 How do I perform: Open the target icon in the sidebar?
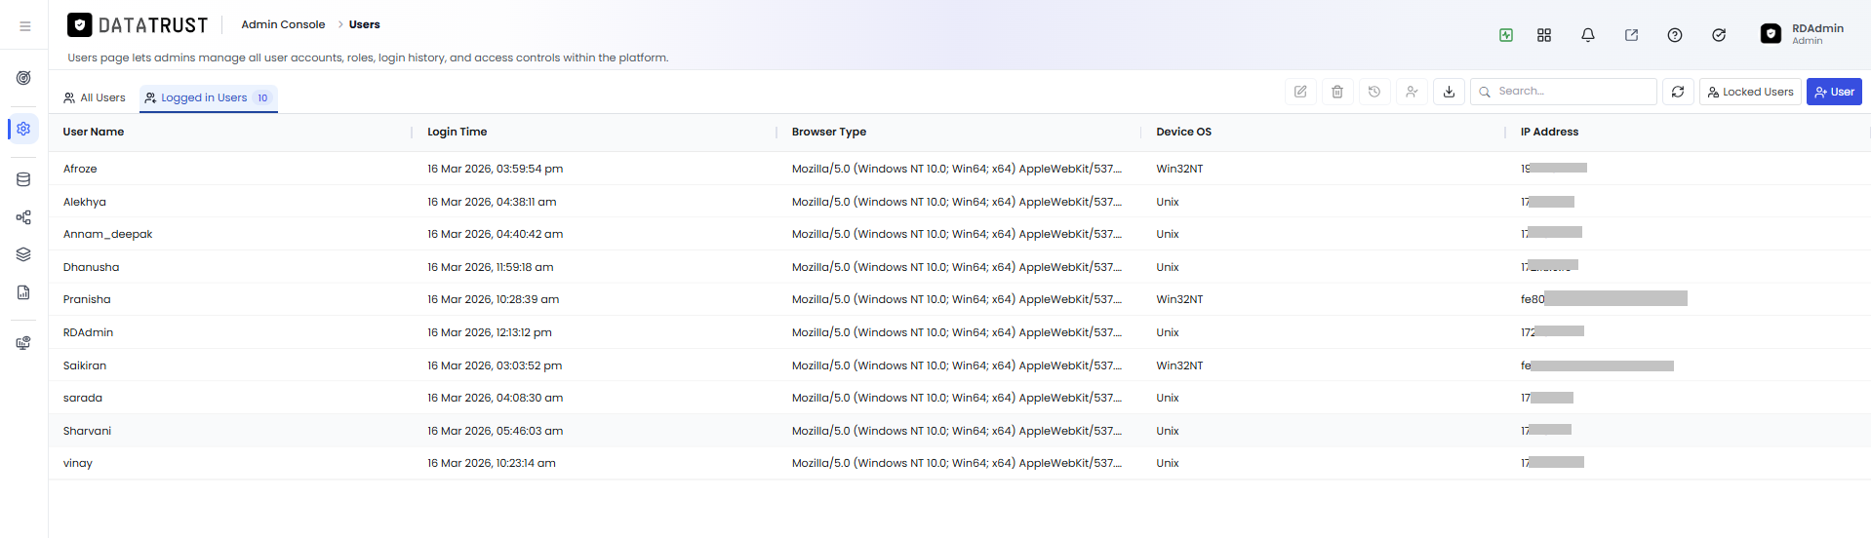coord(23,78)
